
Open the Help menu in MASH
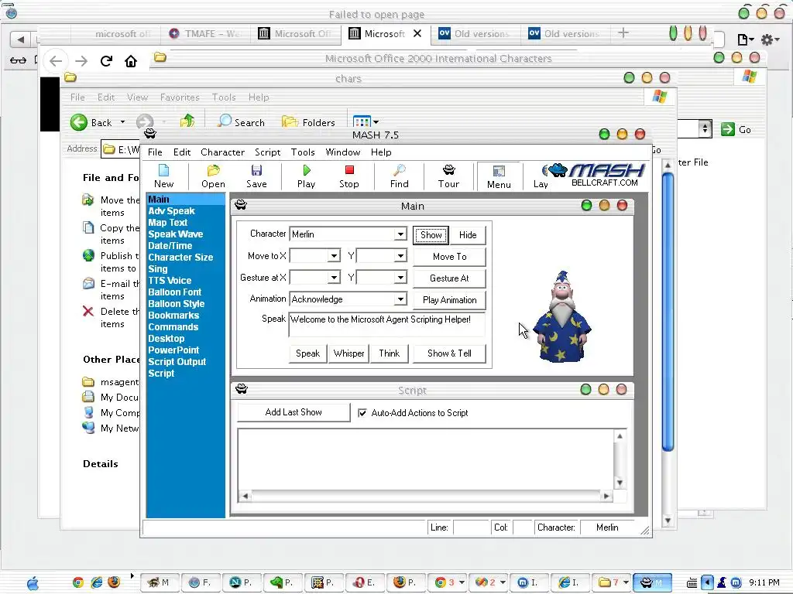click(x=381, y=152)
